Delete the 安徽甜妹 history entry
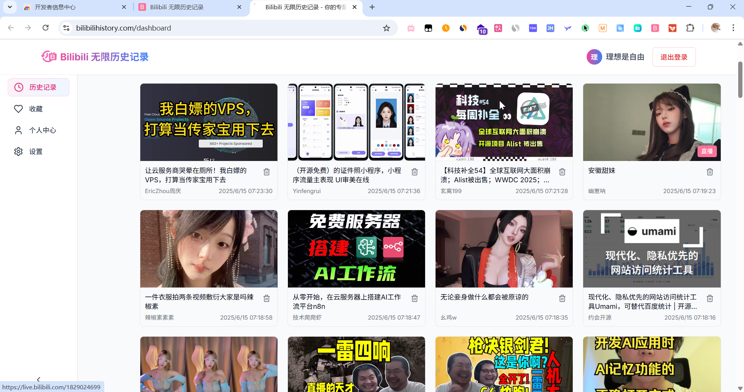This screenshot has height=392, width=744. click(x=710, y=172)
